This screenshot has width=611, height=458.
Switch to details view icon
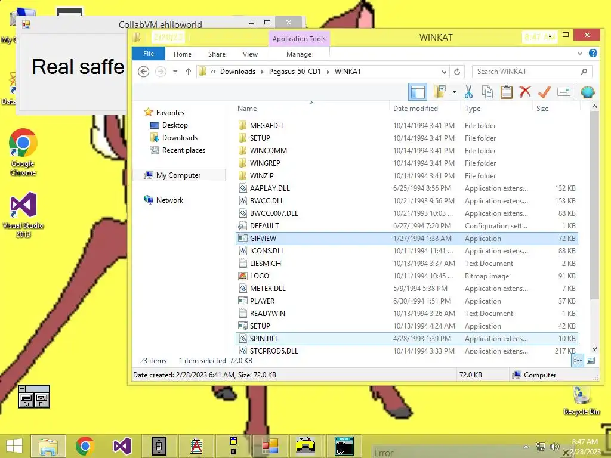click(578, 361)
